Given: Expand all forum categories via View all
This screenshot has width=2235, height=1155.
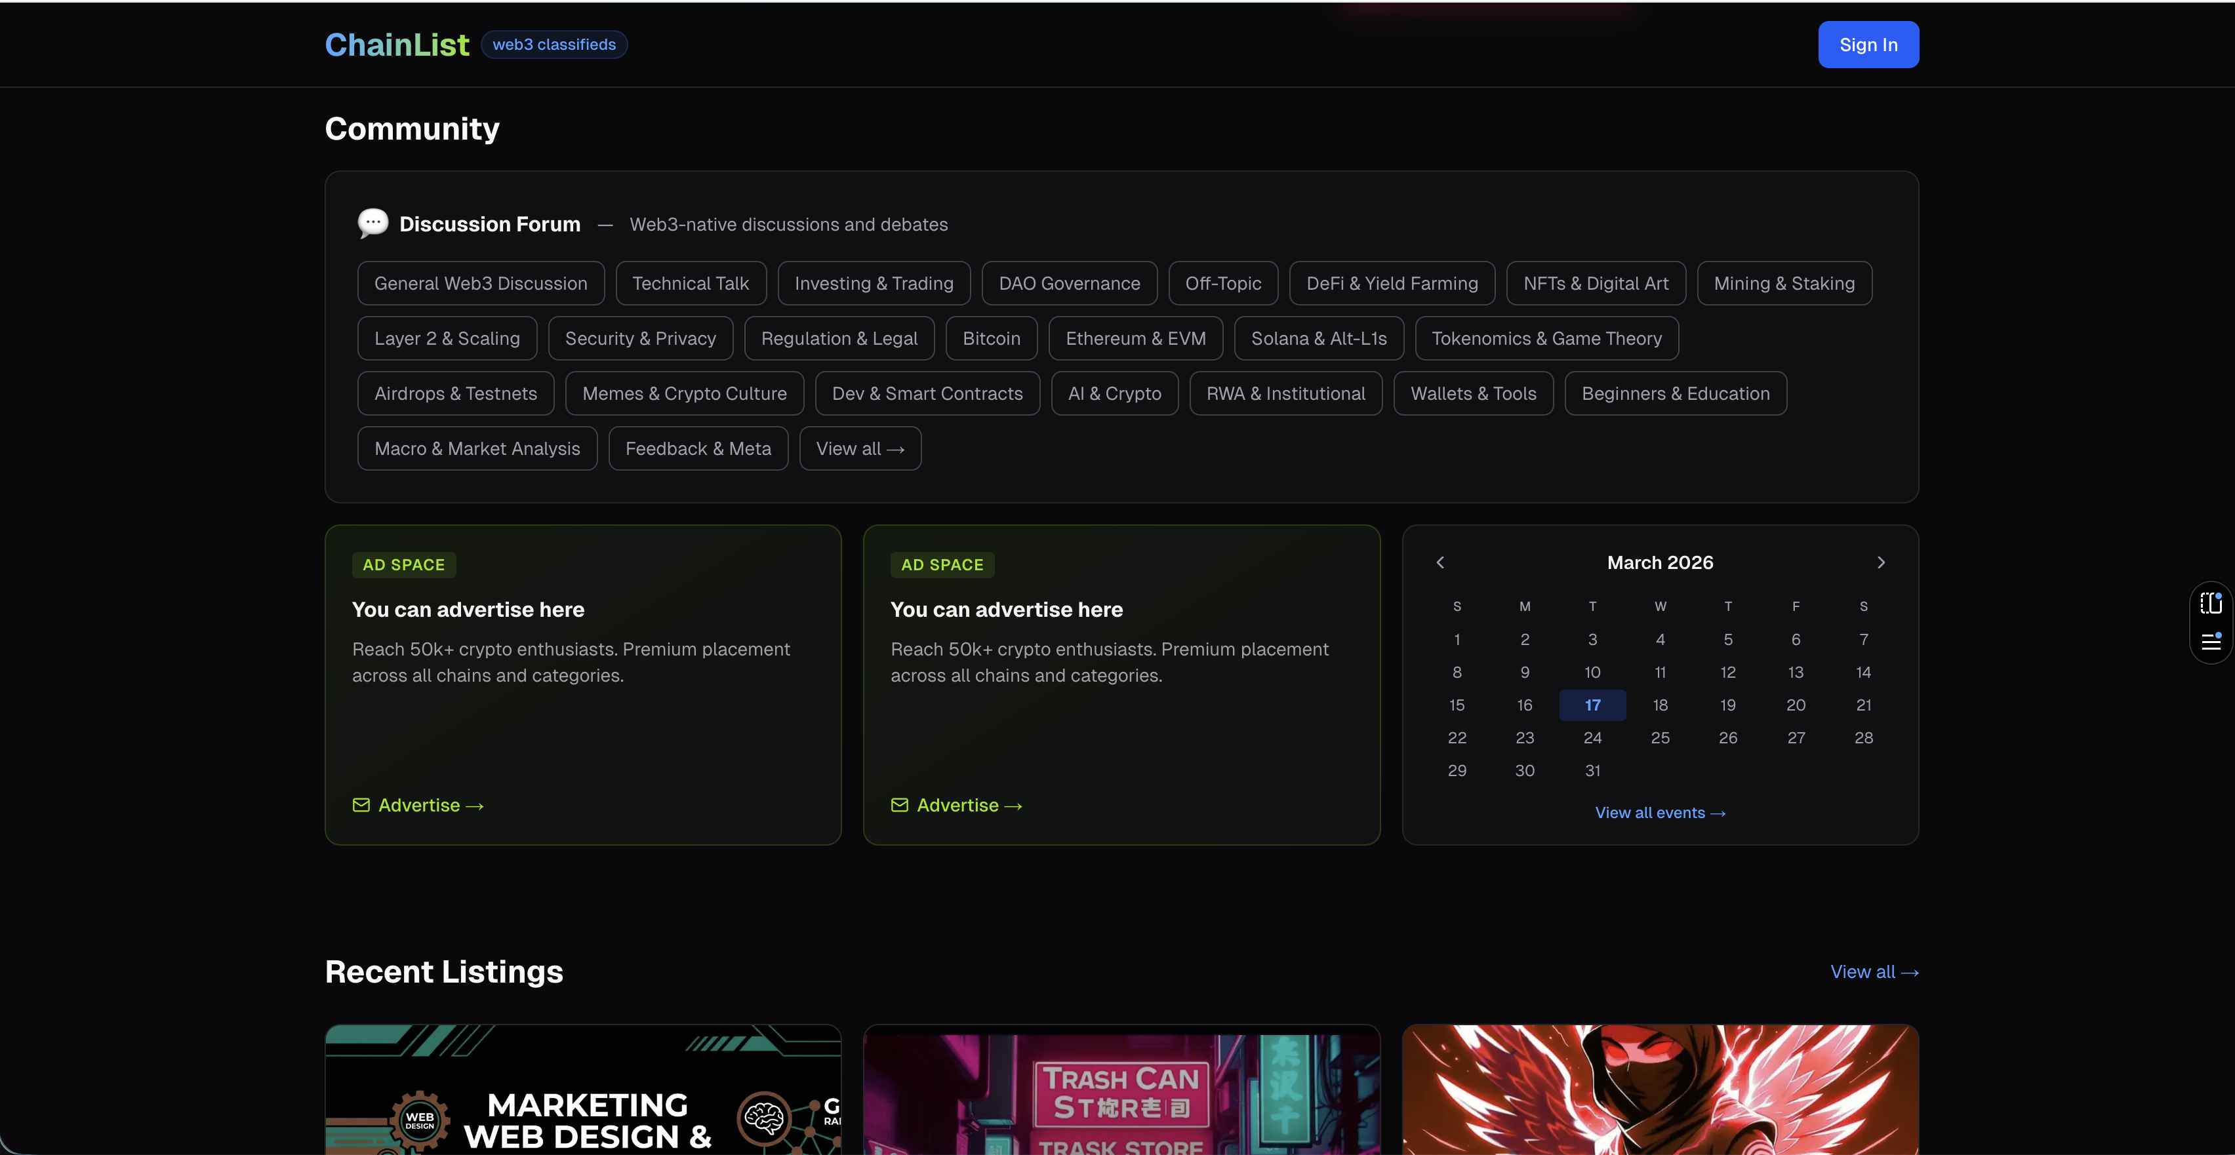Looking at the screenshot, I should click(860, 448).
